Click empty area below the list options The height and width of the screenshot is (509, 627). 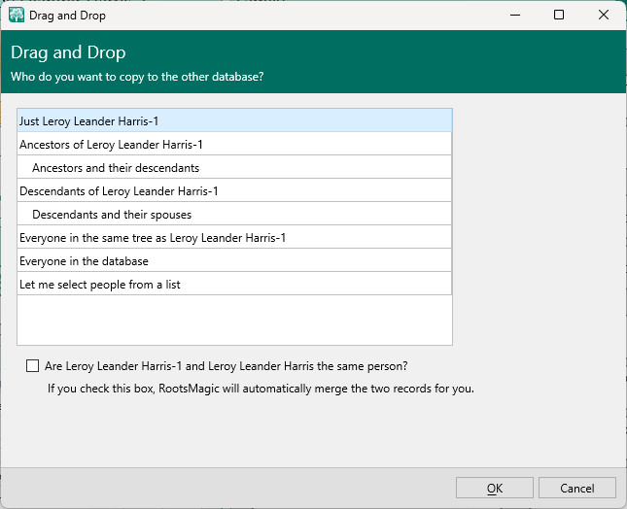[234, 320]
